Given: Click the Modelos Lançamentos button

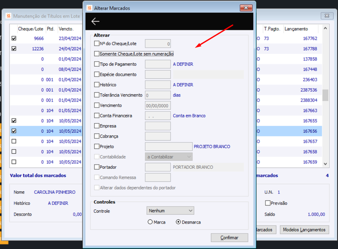Looking at the screenshot, I should point(304,230).
